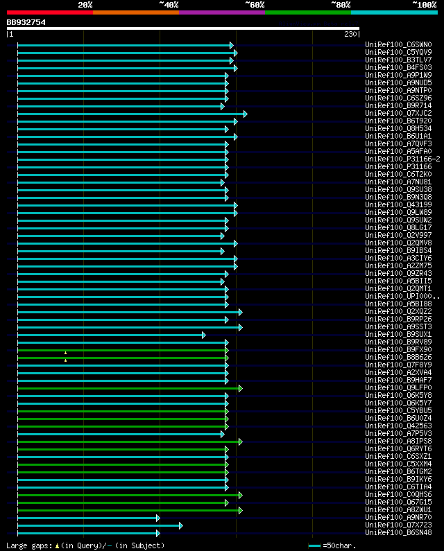Select the UniRef100_B6SN48 entry
The width and height of the screenshot is (444, 551).
pos(398,533)
